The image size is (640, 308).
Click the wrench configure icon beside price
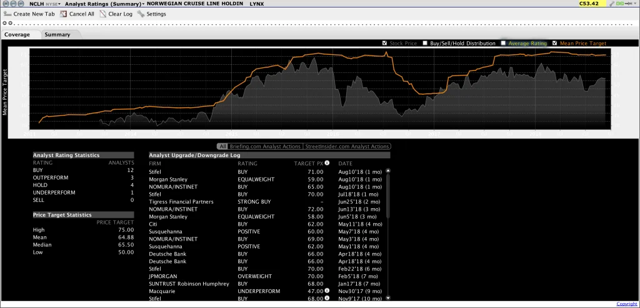(612, 4)
